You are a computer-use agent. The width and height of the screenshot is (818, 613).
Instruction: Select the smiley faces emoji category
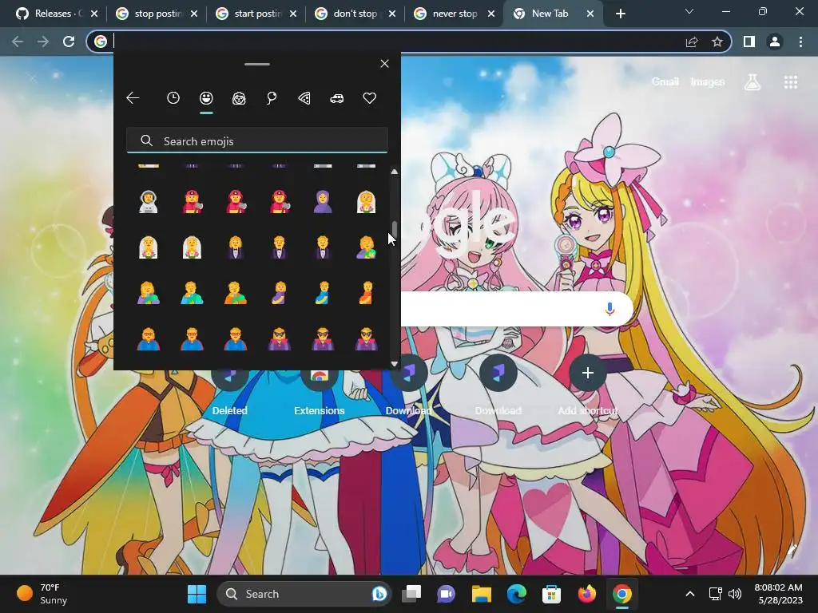[206, 98]
